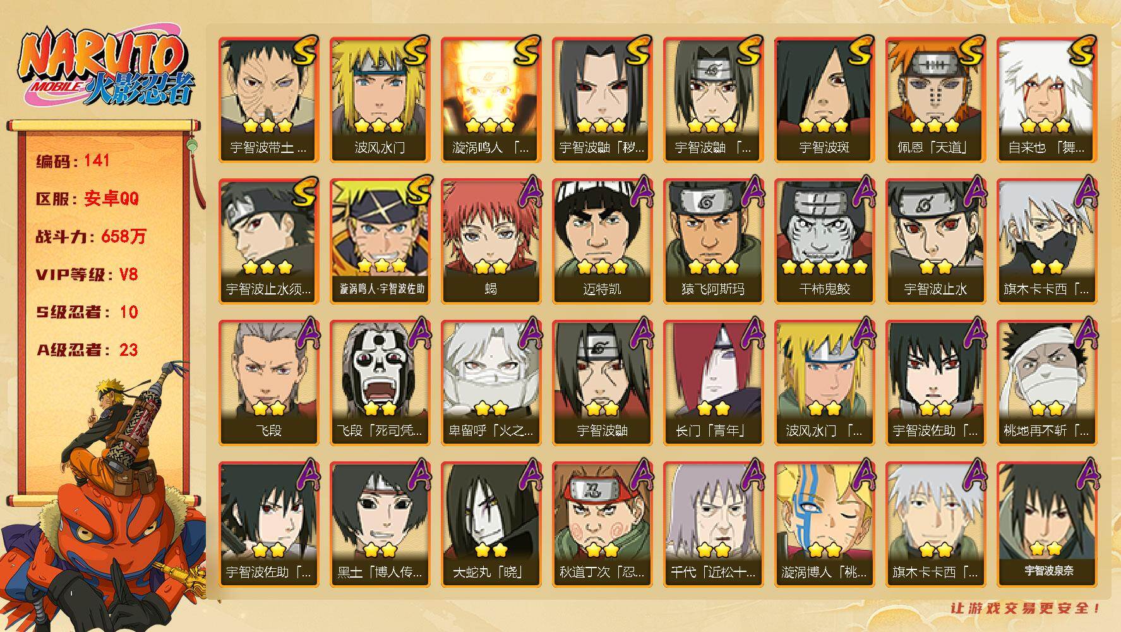
Task: Click the 宇智波鼬 A-rank ninja card
Action: 602,382
